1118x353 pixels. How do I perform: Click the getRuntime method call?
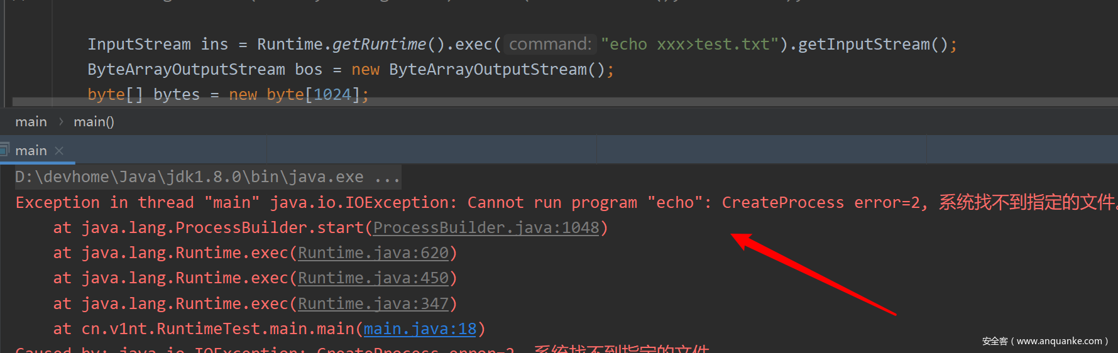pos(379,44)
